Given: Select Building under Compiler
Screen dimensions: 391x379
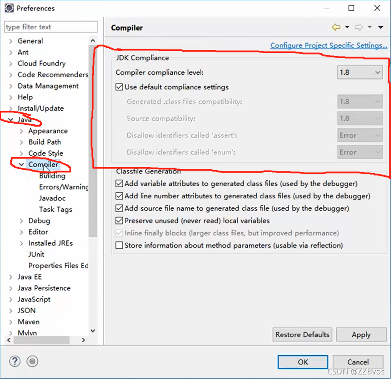Looking at the screenshot, I should [52, 176].
